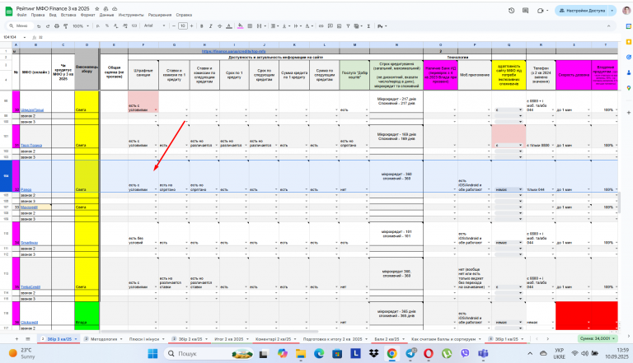This screenshot has height=363, width=633.
Task: Open Windows Start button
Action: click(152, 354)
